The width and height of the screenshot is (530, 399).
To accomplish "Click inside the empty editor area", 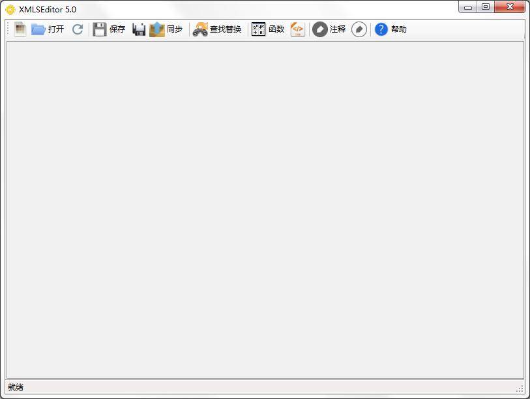I will click(265, 209).
